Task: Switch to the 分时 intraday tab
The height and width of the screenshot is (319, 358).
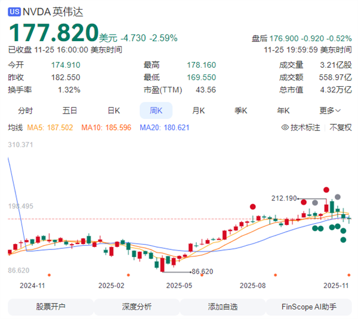Action: click(x=26, y=111)
